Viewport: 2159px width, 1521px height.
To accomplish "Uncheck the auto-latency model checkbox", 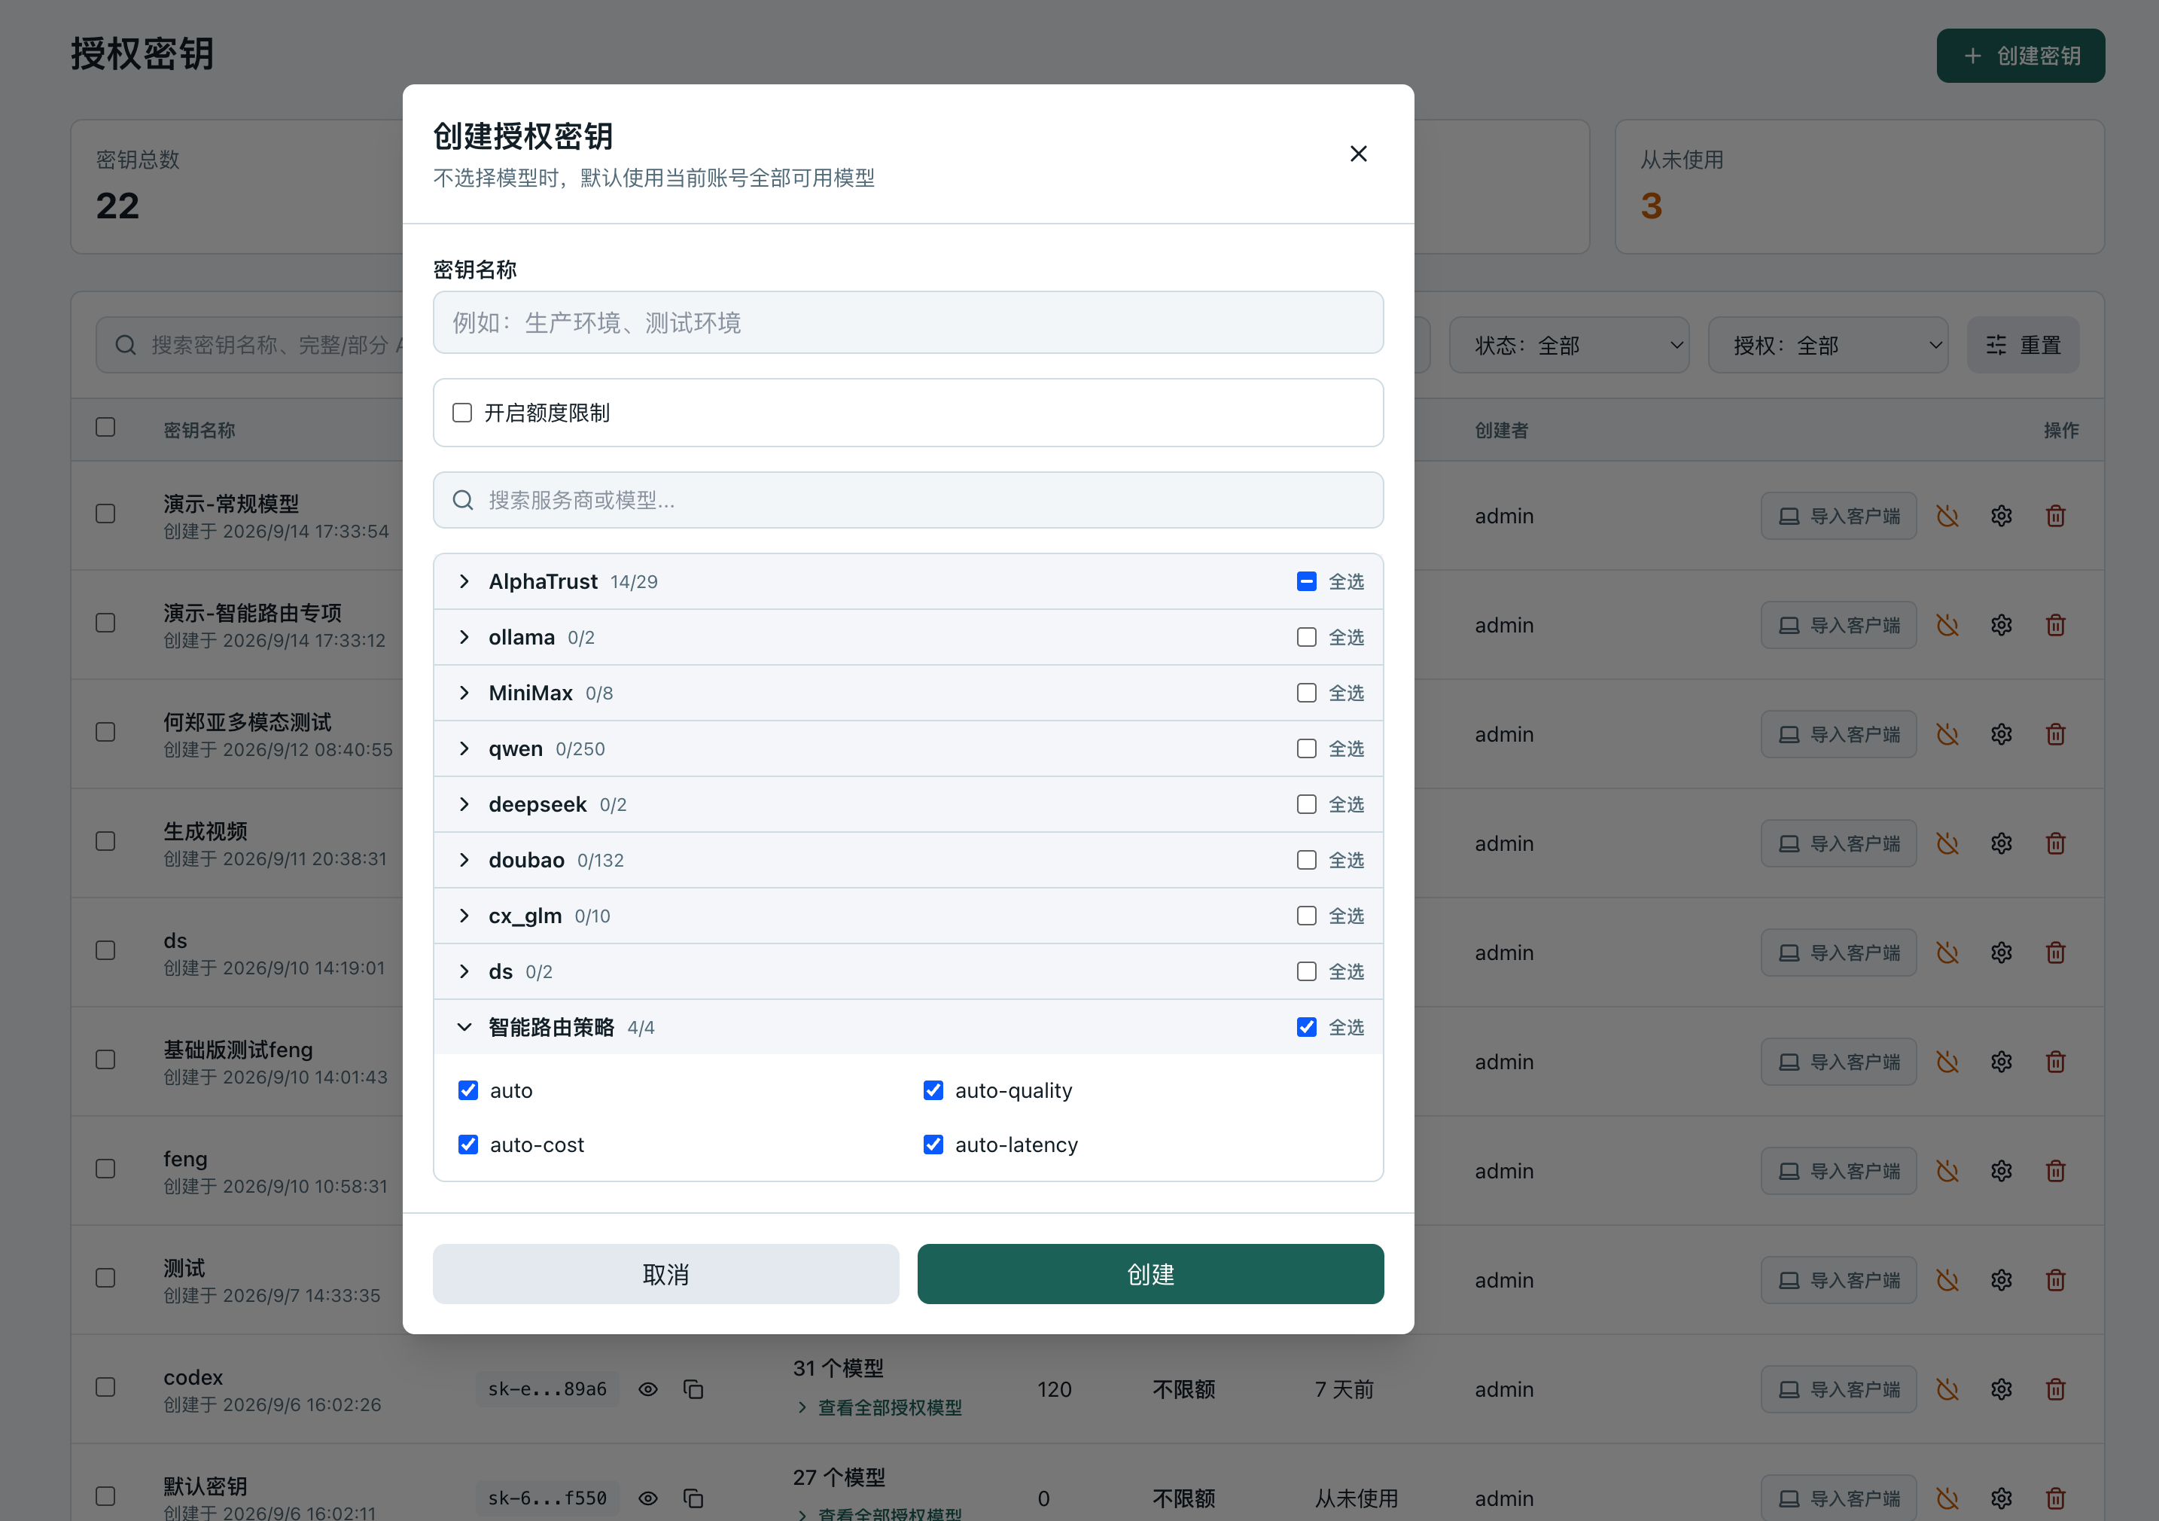I will coord(933,1144).
